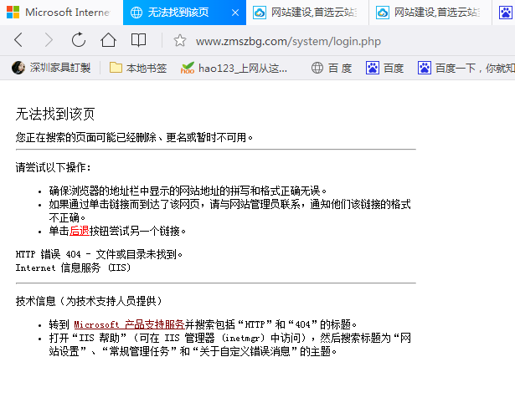Click the paw icon beside 百度一下
The width and height of the screenshot is (515, 413).
click(425, 68)
